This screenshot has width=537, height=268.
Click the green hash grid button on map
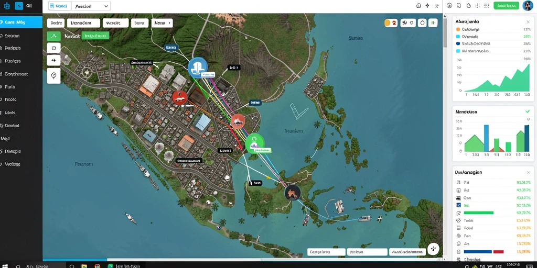[x=433, y=23]
